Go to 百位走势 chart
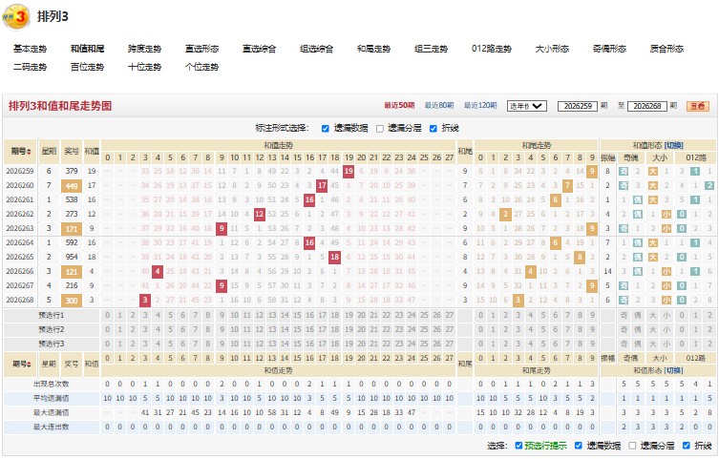 (87, 67)
